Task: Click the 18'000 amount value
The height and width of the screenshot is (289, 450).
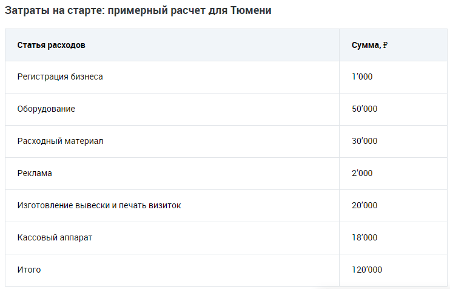Action: coord(364,238)
